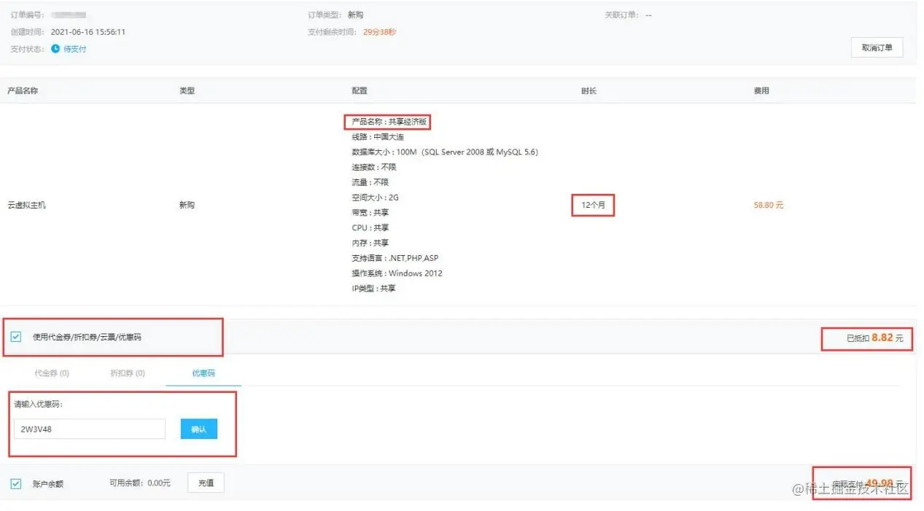
Task: Click the 费用 column header
Action: [x=761, y=91]
